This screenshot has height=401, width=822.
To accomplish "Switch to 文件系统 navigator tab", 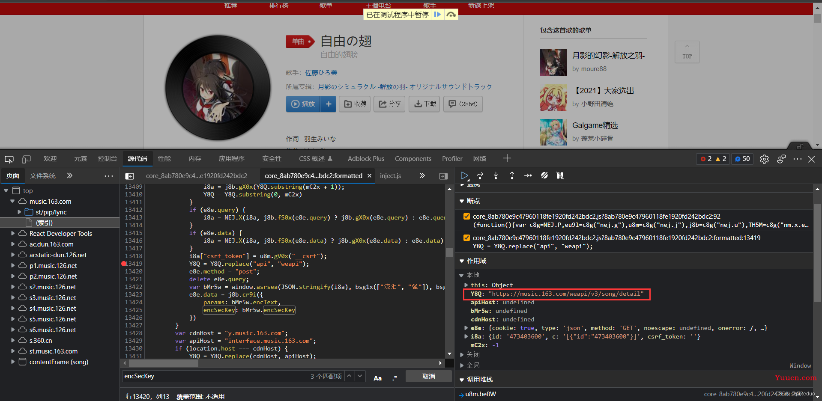I will pos(43,176).
